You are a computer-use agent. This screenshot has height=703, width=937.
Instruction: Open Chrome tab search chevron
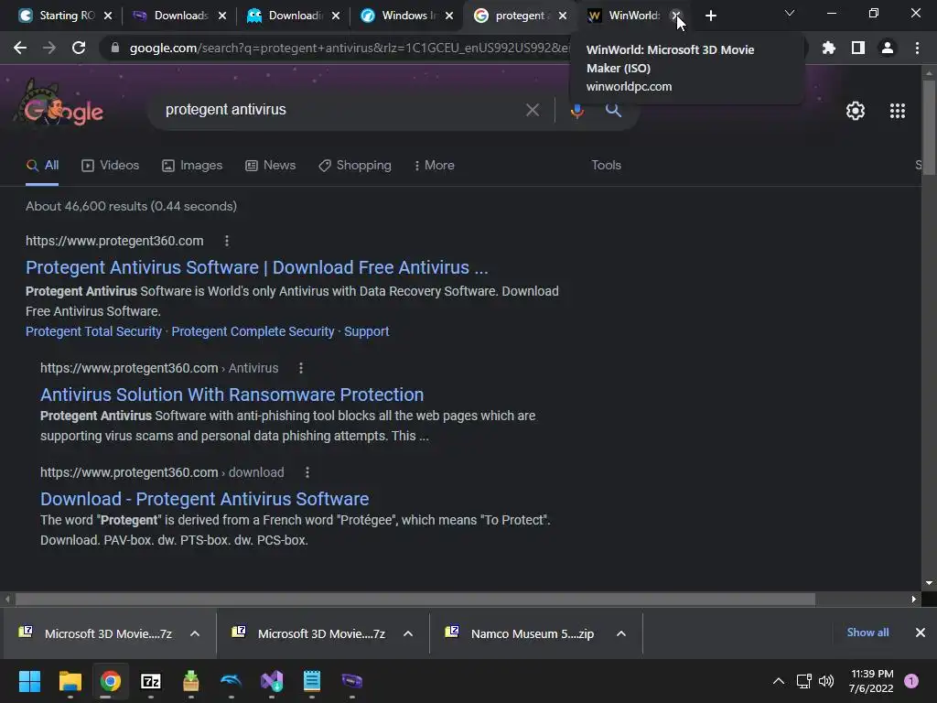[x=790, y=13]
